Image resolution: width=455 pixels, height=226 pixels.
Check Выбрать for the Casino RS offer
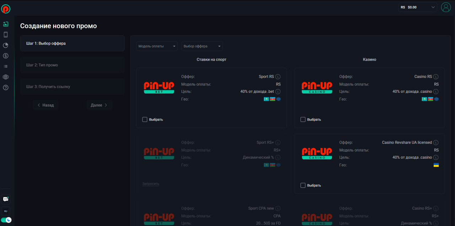coord(303,119)
